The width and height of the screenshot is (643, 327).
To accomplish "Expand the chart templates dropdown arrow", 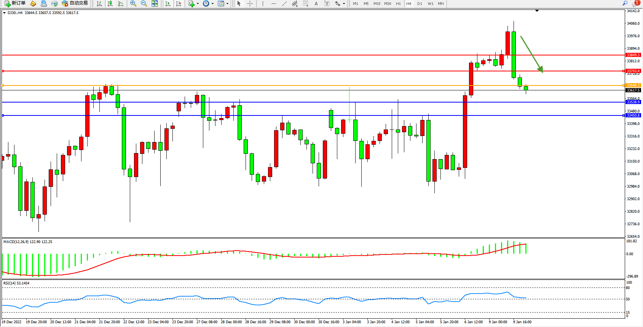I will 227,4.
